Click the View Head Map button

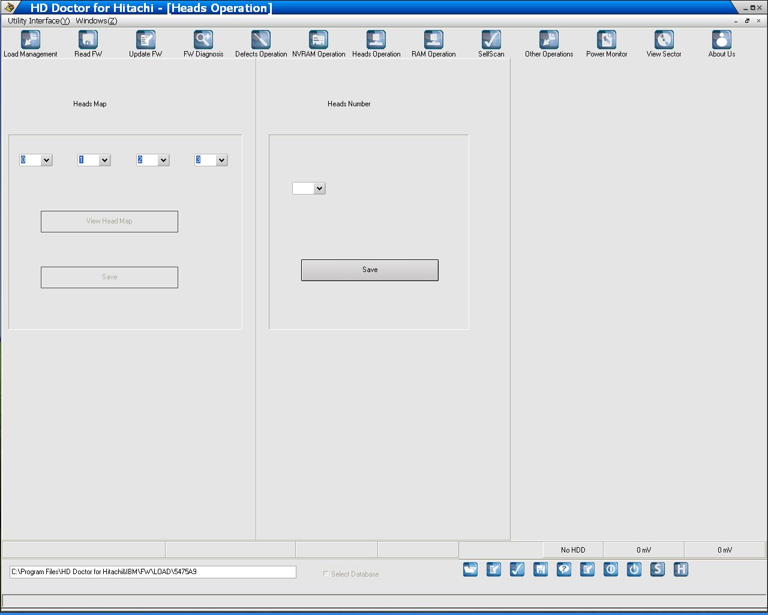tap(109, 222)
